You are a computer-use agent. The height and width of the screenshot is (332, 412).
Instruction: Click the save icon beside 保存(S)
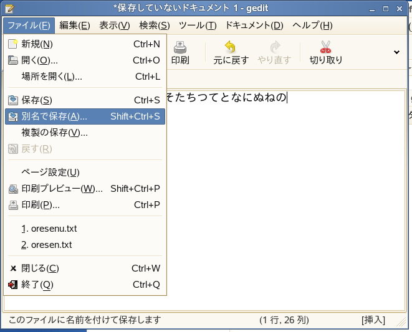[x=13, y=100]
